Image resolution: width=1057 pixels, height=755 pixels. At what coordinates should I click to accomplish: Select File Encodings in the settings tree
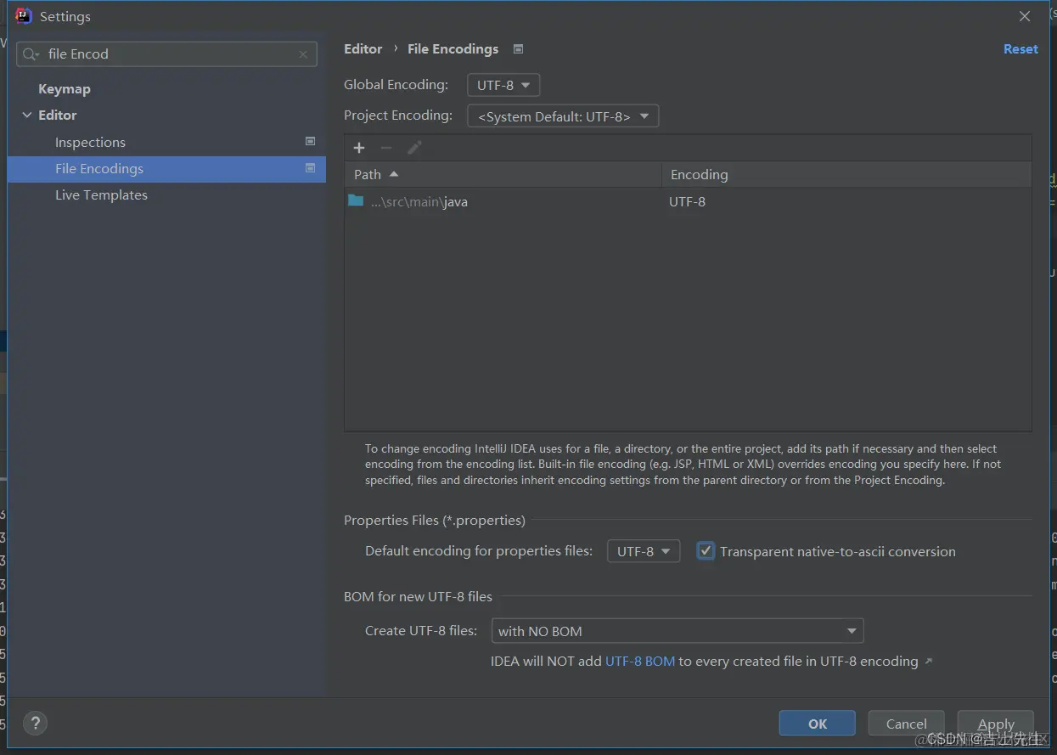click(x=166, y=169)
